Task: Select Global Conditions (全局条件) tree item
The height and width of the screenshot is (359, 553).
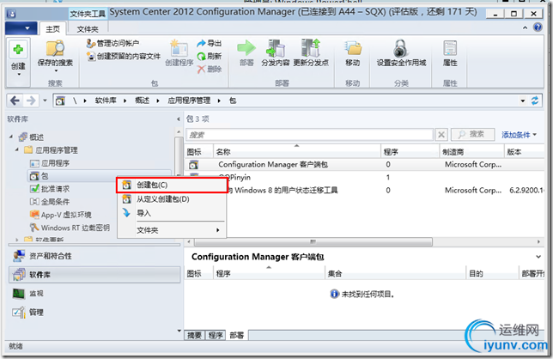Action: (x=50, y=202)
